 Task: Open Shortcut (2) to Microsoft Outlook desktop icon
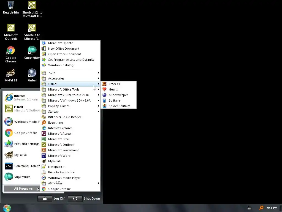[32, 9]
